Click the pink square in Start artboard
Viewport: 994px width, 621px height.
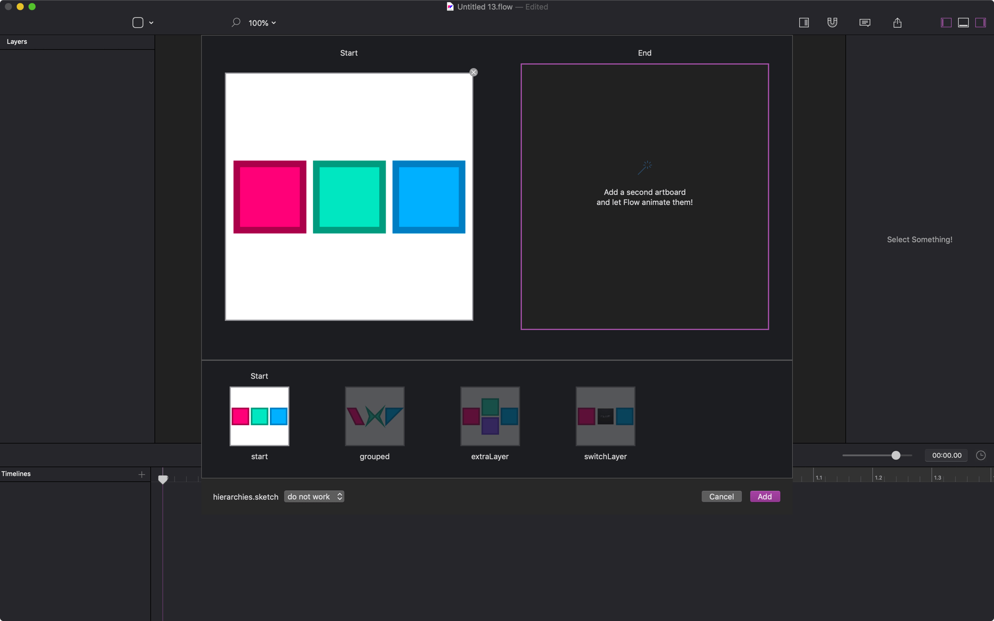(x=270, y=197)
